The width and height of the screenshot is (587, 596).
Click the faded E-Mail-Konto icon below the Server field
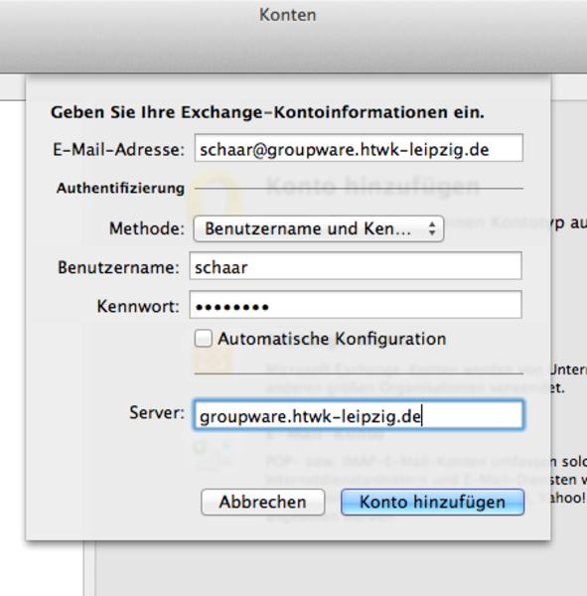pos(213,455)
